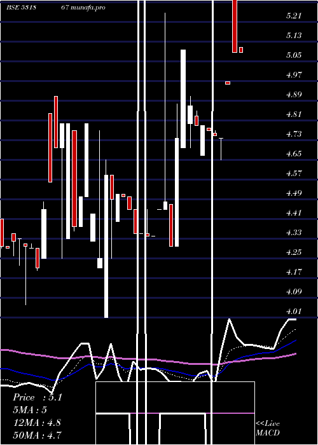This screenshot has width=318, height=445.
Task: Select the "Price : 5.1" readout
Action: click(x=37, y=397)
